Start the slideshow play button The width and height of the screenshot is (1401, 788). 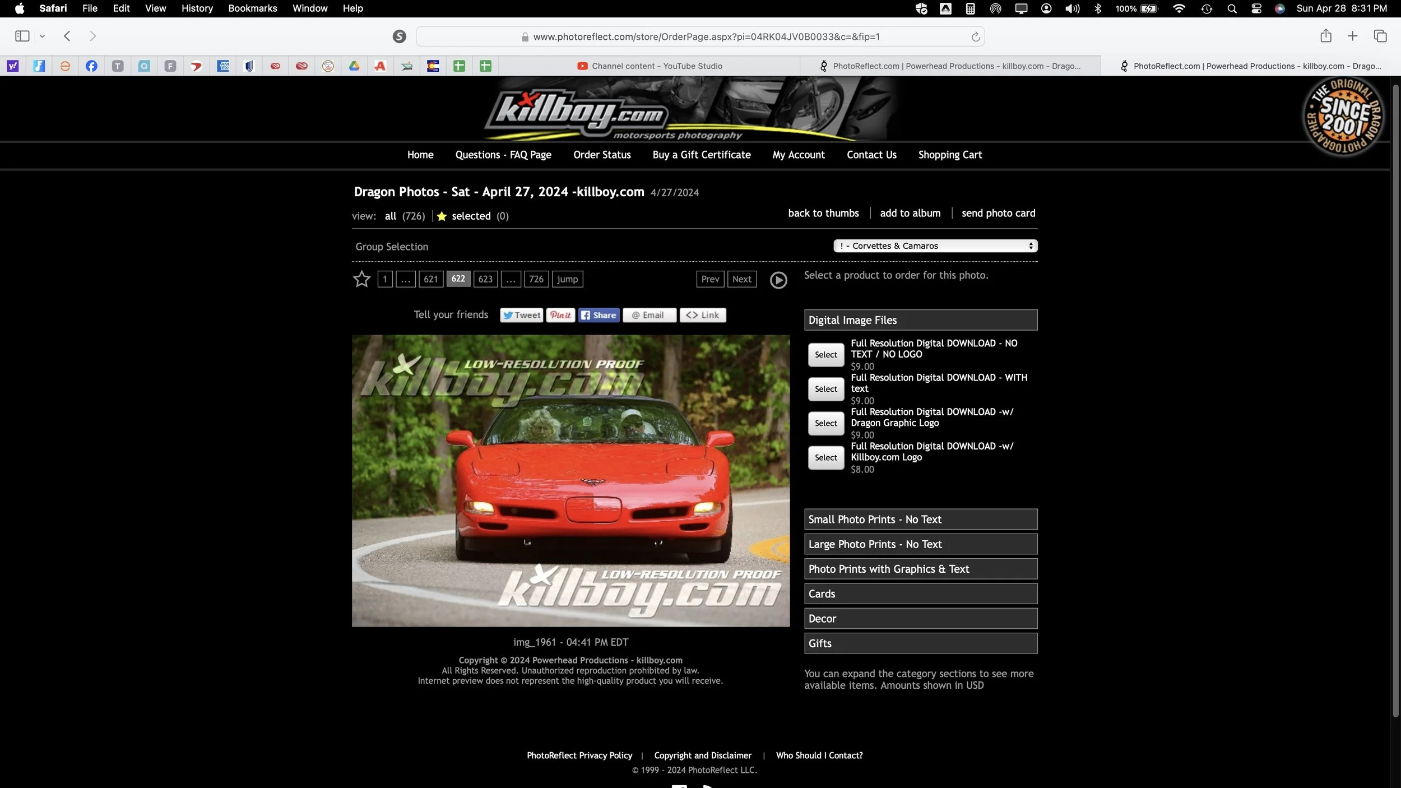tap(778, 280)
